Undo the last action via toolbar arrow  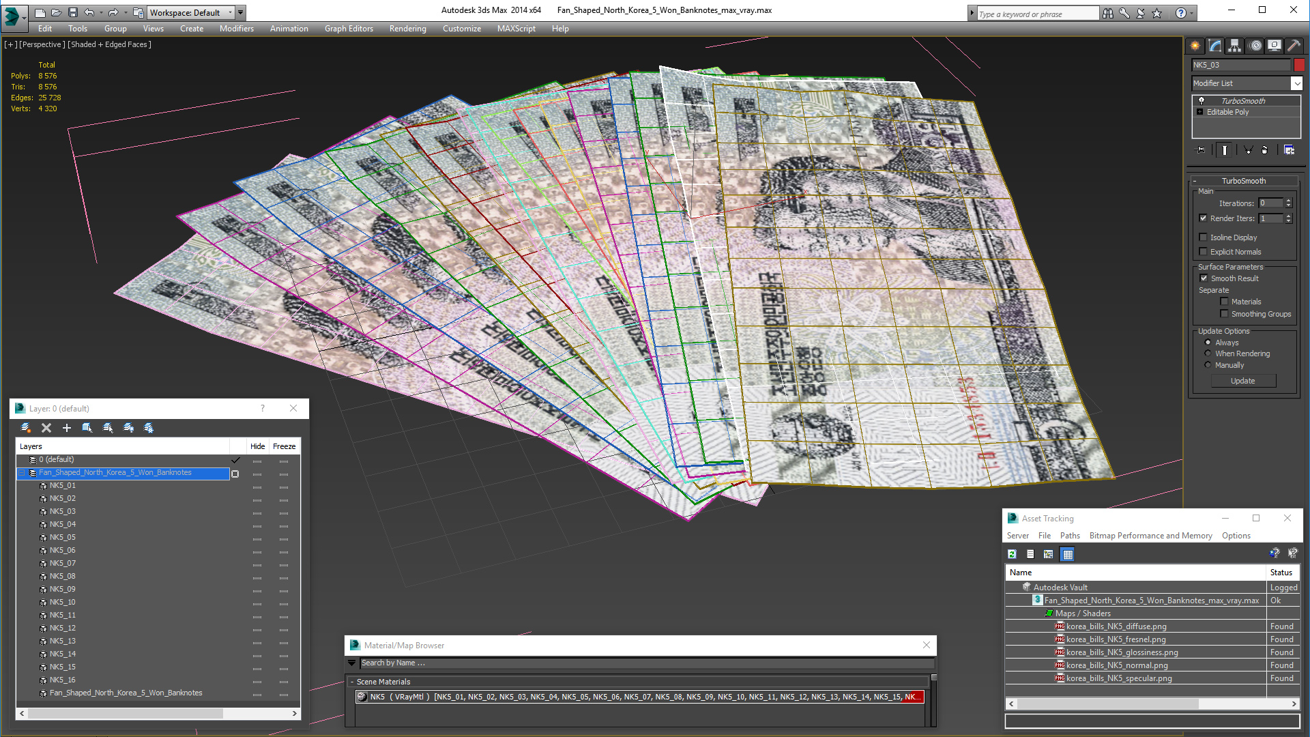[x=89, y=12]
